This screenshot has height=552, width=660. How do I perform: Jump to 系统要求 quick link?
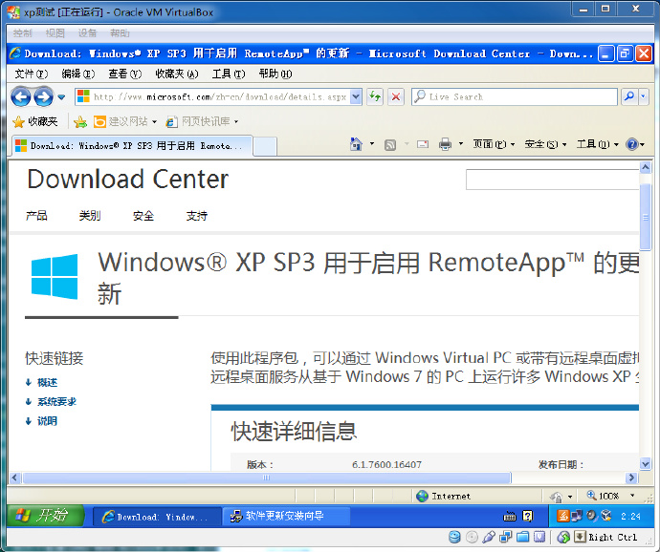coord(56,402)
